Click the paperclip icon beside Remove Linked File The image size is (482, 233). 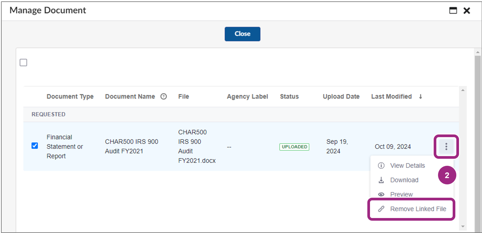(x=381, y=209)
